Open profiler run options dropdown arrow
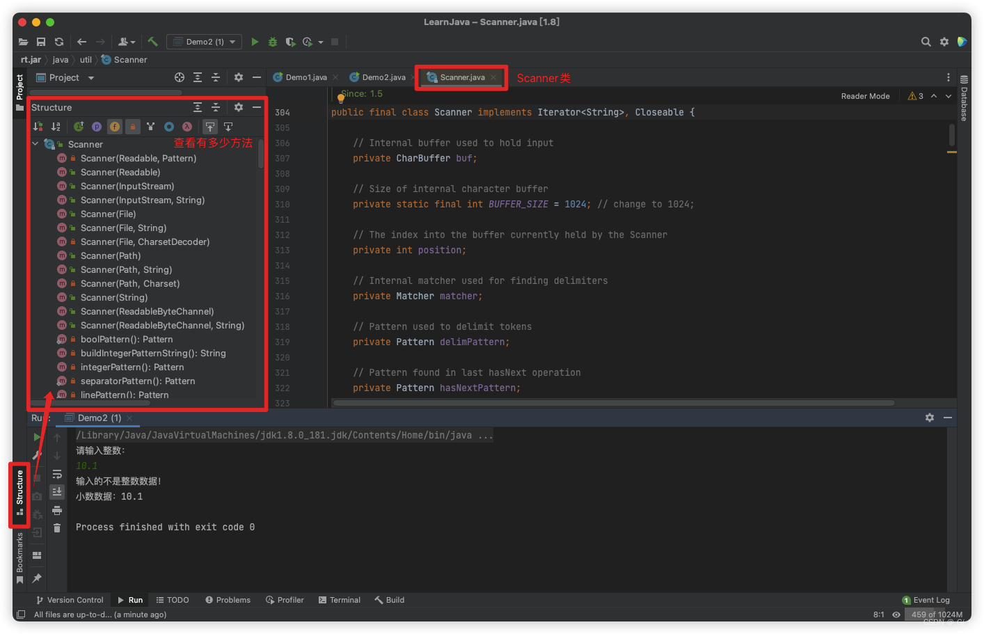Screen dimensions: 984x634 coord(321,42)
